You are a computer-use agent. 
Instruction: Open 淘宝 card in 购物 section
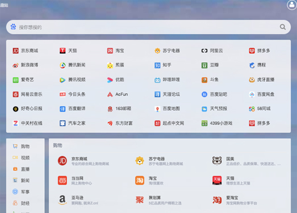click(x=149, y=181)
